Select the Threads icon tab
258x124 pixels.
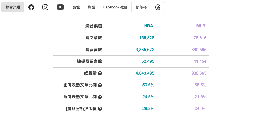coord(158,7)
